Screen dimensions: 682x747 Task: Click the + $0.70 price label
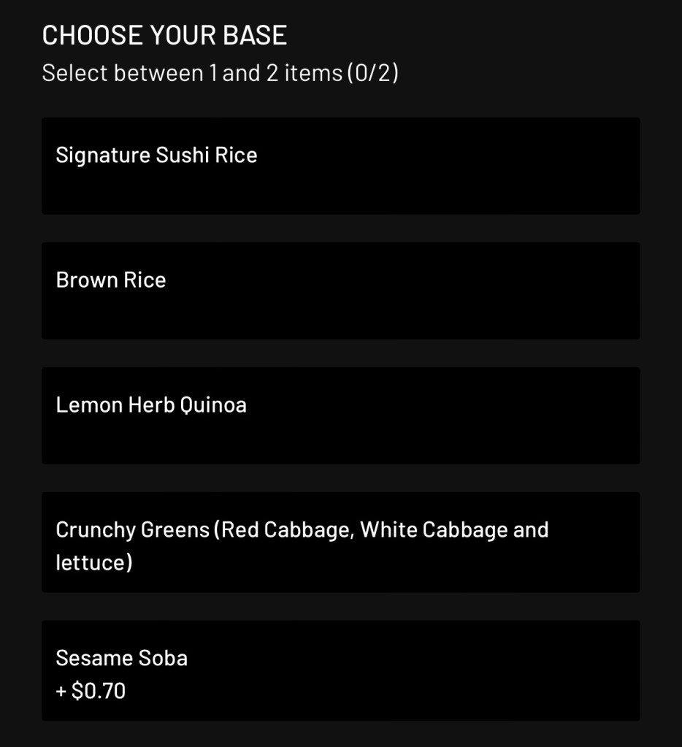[91, 691]
